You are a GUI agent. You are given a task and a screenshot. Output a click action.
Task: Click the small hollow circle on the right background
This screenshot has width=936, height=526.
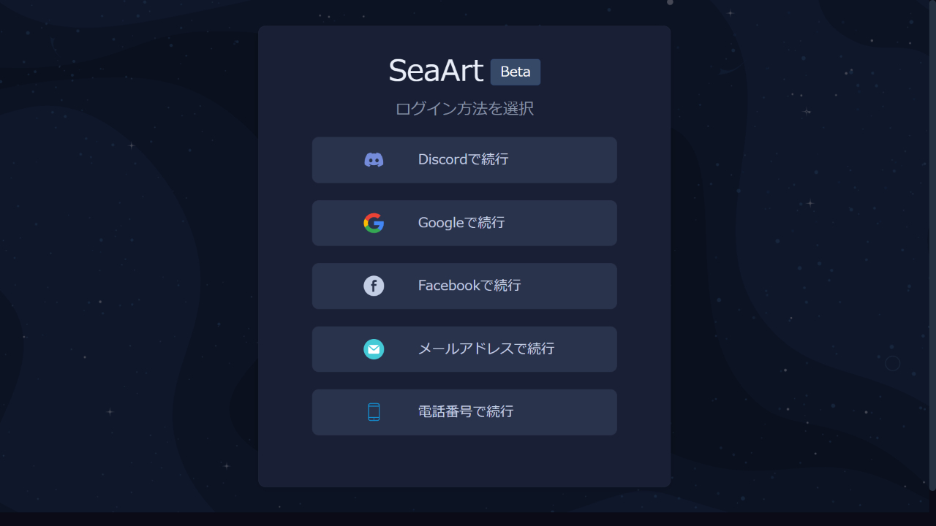pos(892,363)
